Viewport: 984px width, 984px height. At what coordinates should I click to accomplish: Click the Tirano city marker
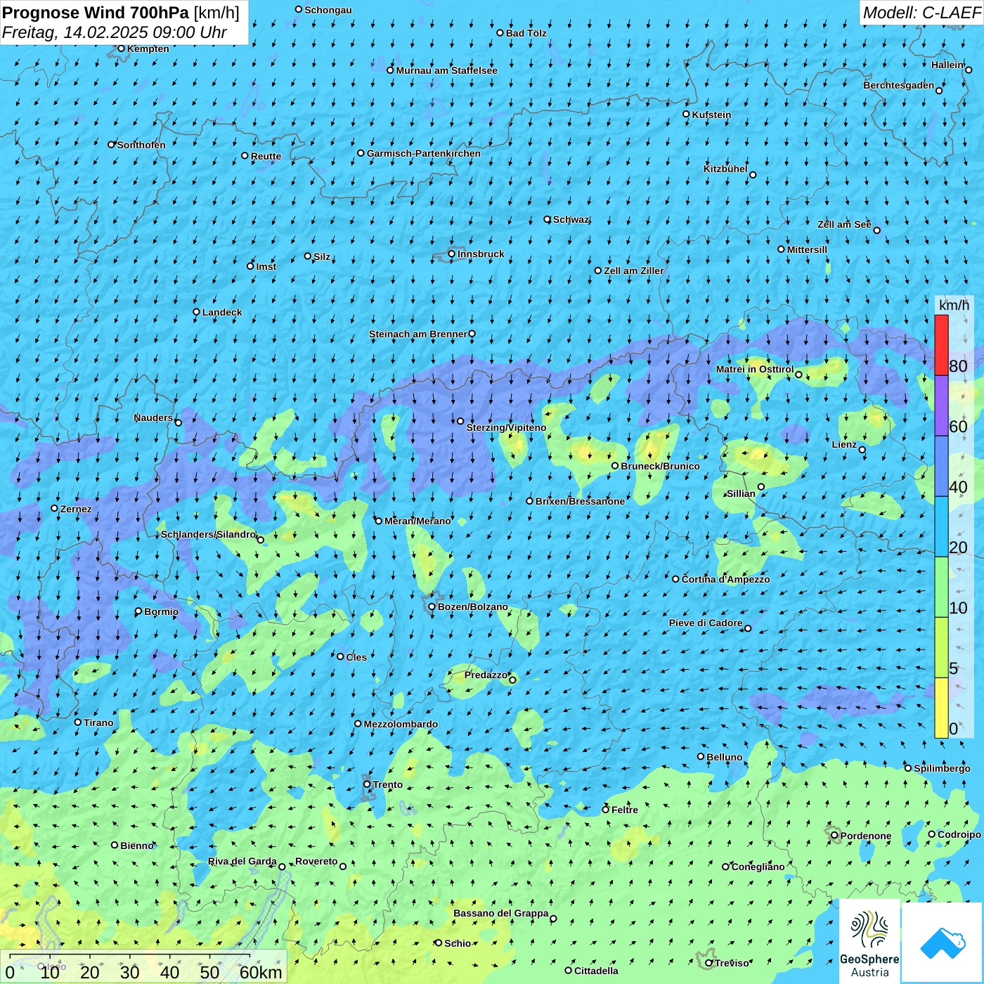[78, 722]
